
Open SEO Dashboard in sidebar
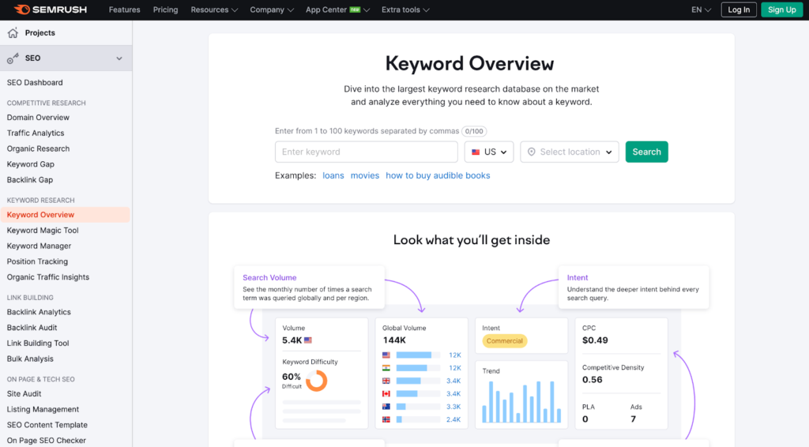(x=35, y=82)
